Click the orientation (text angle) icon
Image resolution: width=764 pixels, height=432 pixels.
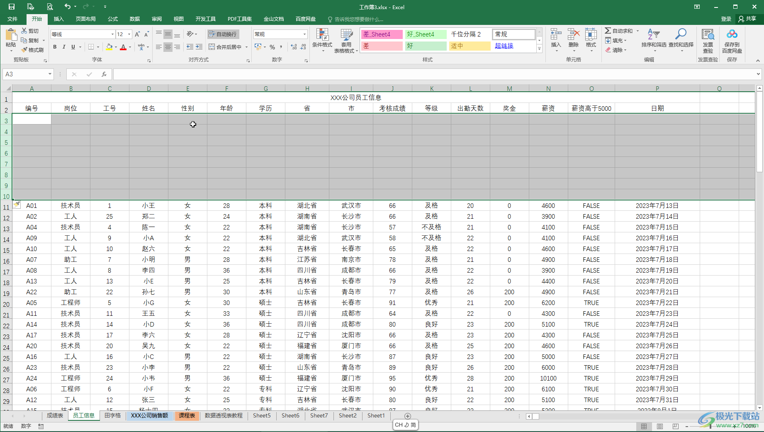pyautogui.click(x=190, y=34)
